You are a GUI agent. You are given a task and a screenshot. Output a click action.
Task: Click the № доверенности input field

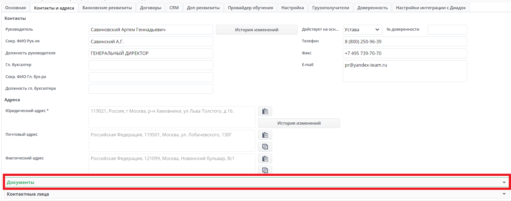click(447, 30)
